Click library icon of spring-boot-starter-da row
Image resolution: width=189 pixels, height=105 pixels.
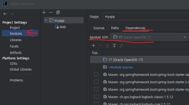point(105,75)
